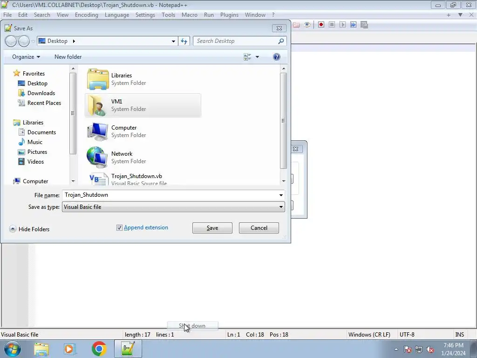Open the Search menu
The image size is (477, 358).
tap(42, 15)
